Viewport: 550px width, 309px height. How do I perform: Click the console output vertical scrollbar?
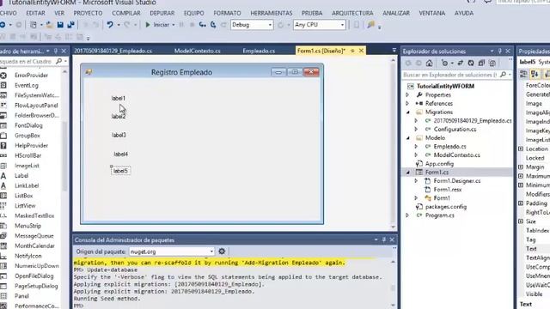[393, 283]
